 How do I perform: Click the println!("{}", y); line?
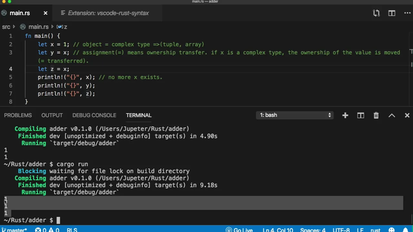[66, 85]
